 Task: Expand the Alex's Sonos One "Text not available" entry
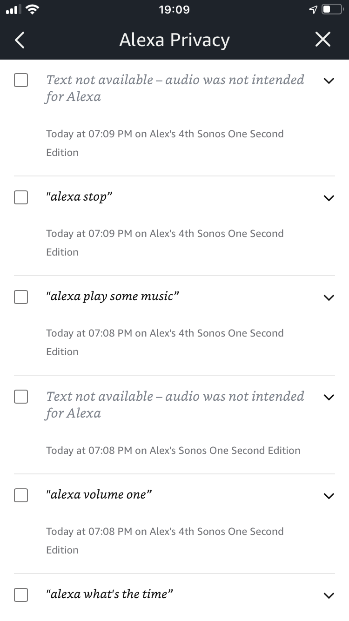click(329, 397)
